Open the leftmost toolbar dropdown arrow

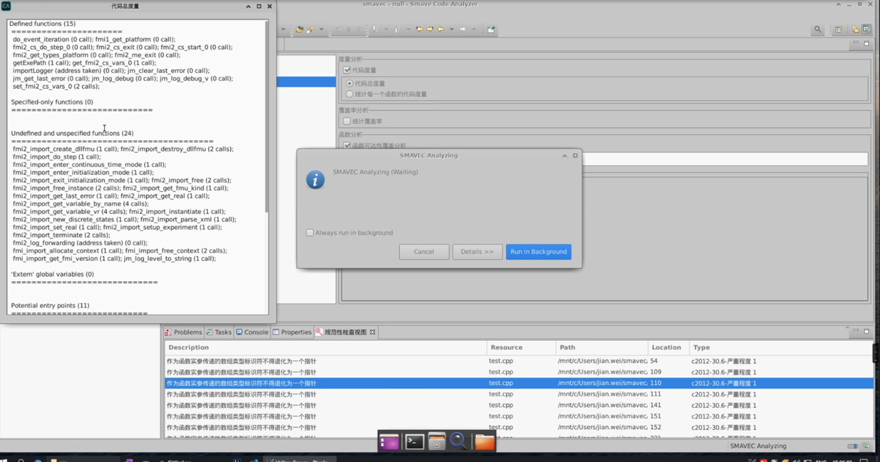click(283, 29)
